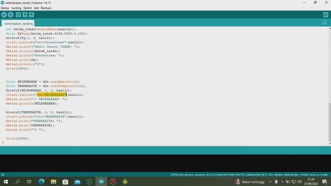This screenshot has width=331, height=186.
Task: Click the first delay(1000); line
Action: 17,69
